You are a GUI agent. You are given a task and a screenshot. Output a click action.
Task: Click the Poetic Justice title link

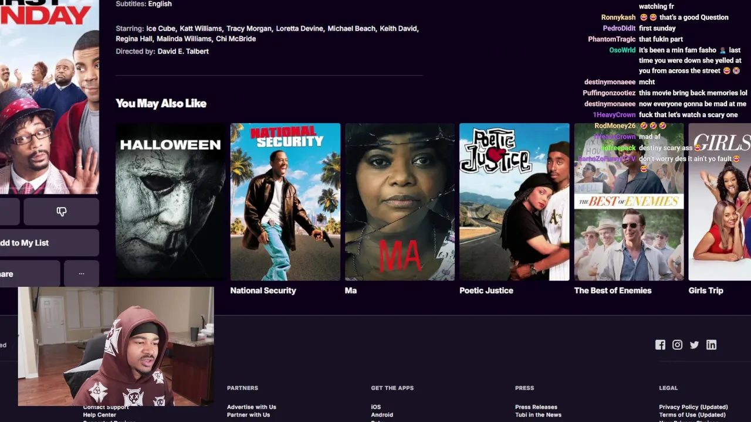[x=486, y=290]
